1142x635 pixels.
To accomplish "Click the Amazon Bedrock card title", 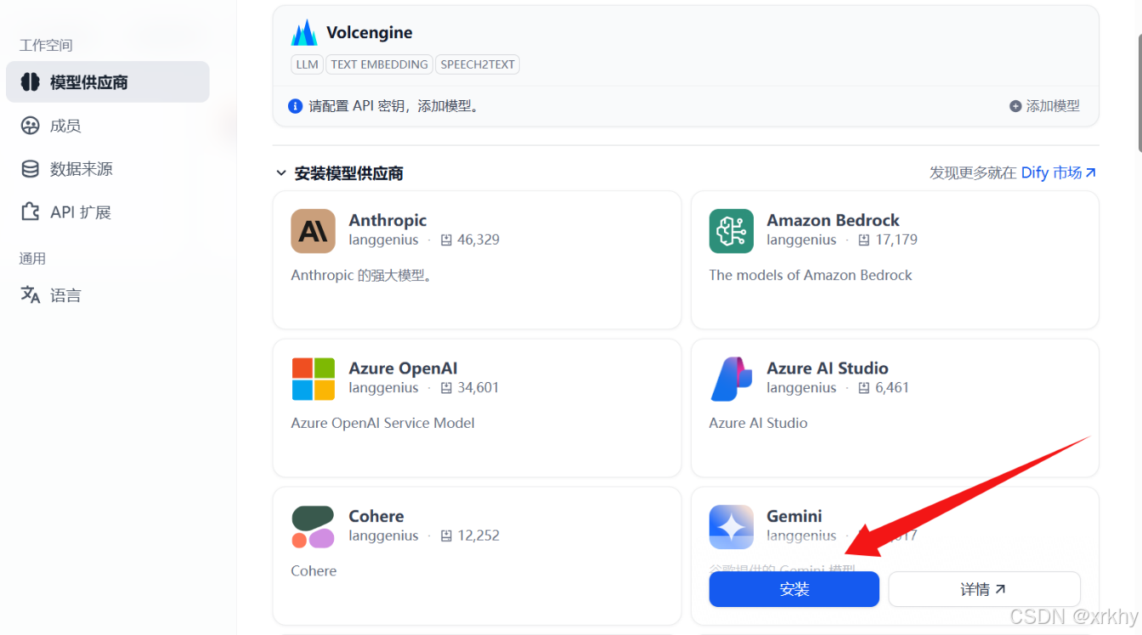I will click(833, 220).
